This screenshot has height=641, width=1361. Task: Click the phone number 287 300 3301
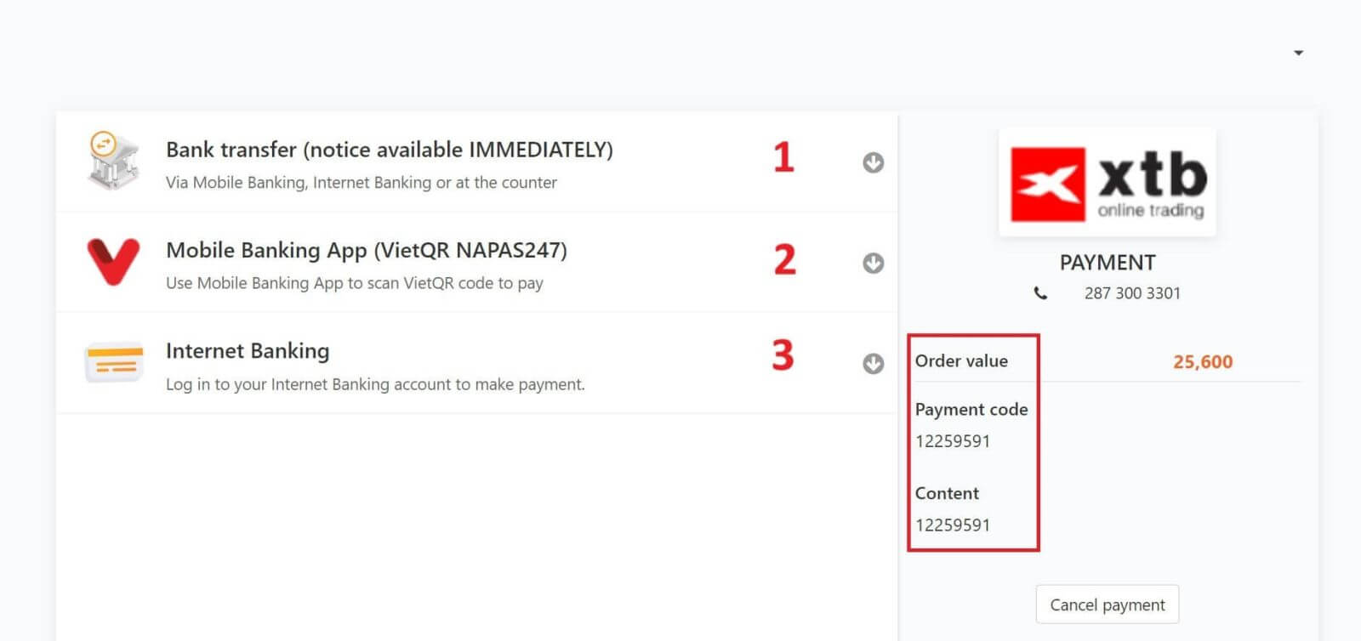1132,293
